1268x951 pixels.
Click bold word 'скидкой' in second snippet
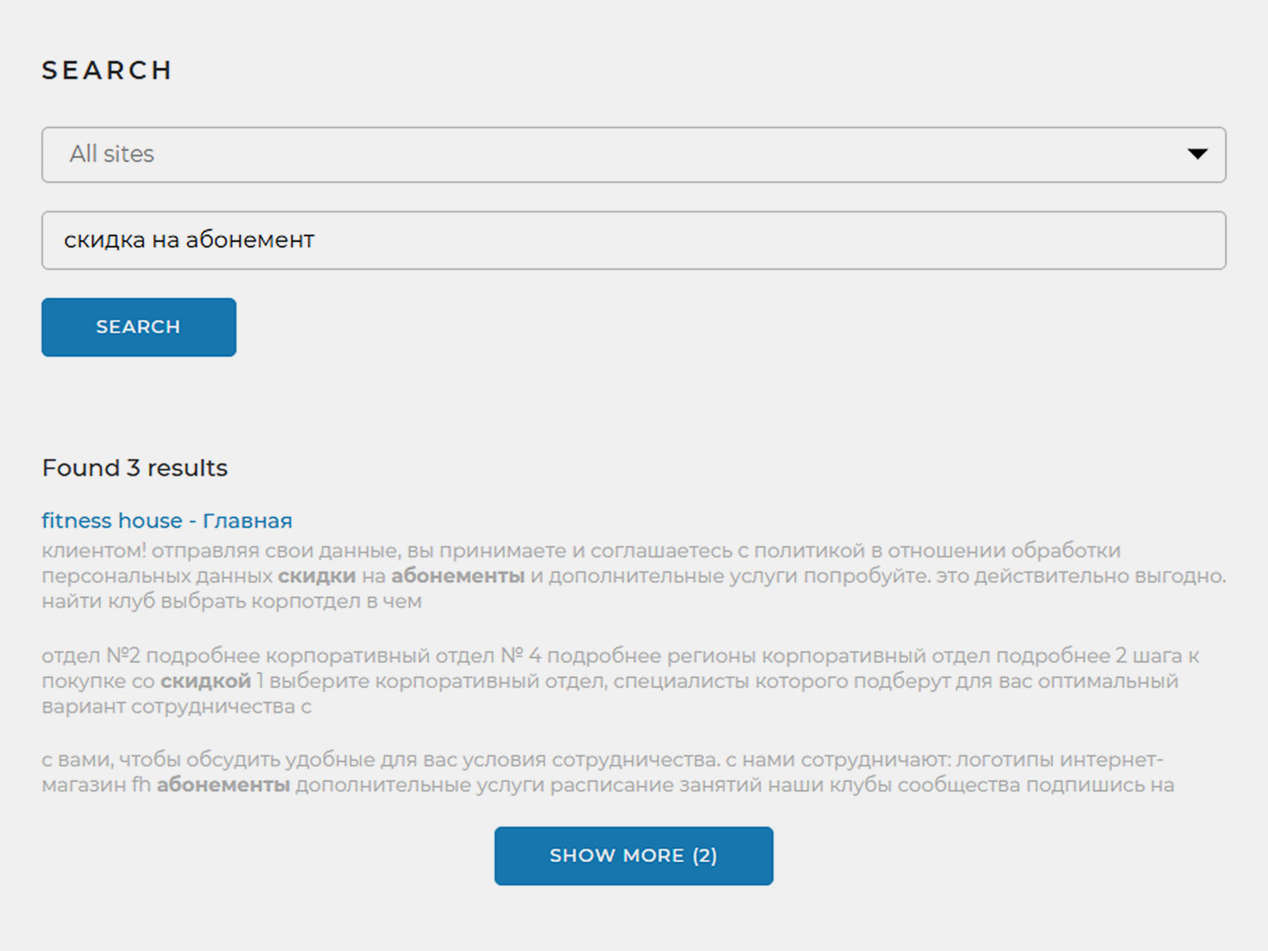pos(205,681)
